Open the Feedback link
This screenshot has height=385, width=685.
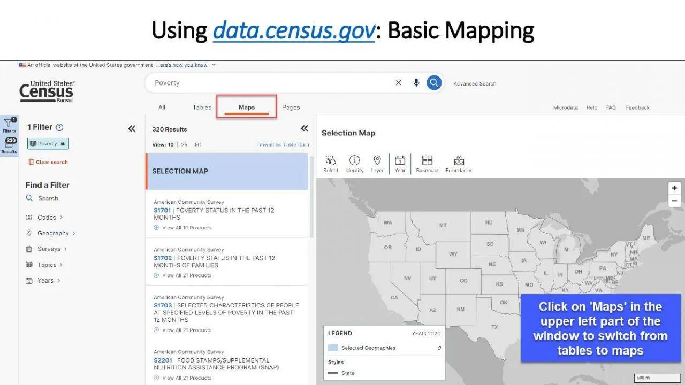coord(637,107)
